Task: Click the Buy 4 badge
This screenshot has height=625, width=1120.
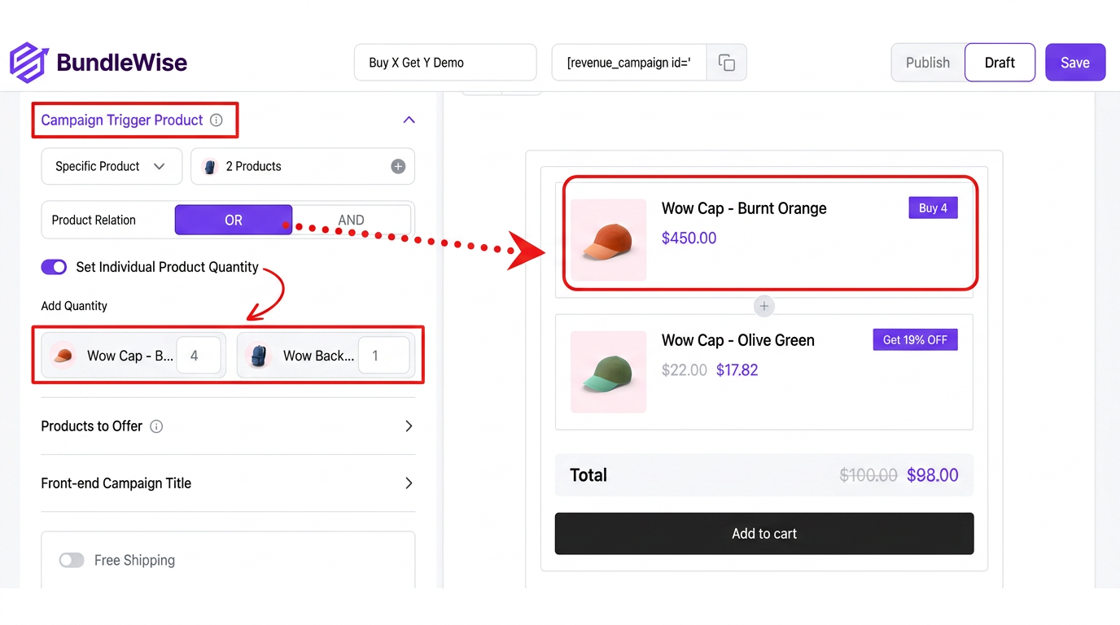Action: tap(933, 208)
